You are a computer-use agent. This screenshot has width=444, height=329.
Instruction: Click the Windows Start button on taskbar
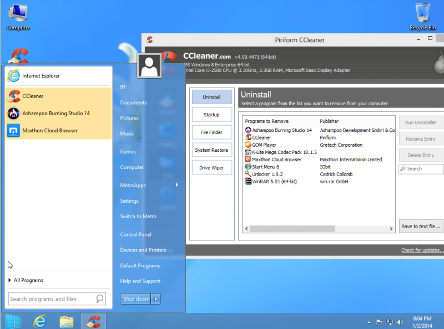click(x=13, y=322)
